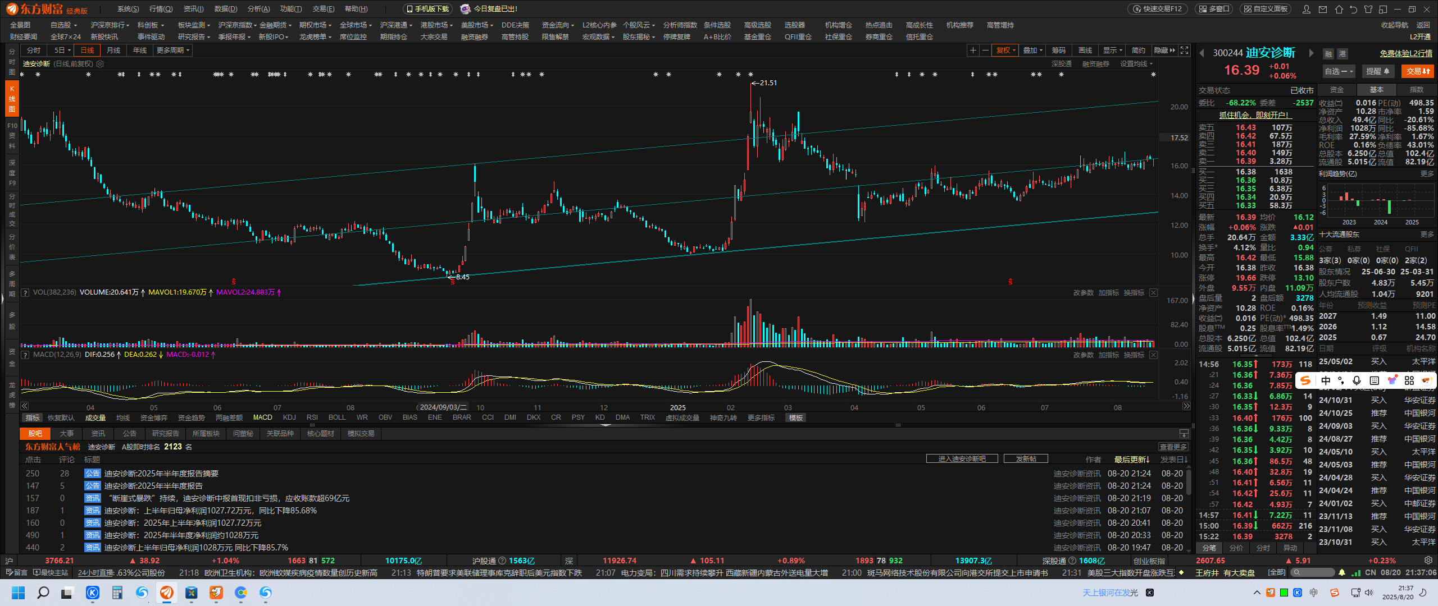The height and width of the screenshot is (606, 1438).
Task: Switch chart to 月线 period
Action: click(x=113, y=50)
